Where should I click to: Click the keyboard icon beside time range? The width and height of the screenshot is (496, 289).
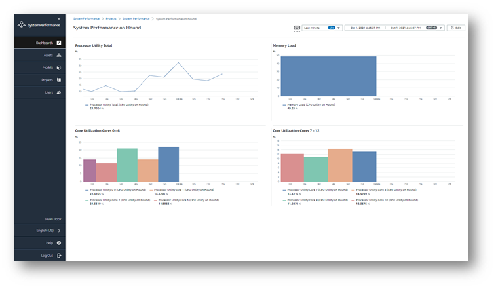(x=297, y=28)
